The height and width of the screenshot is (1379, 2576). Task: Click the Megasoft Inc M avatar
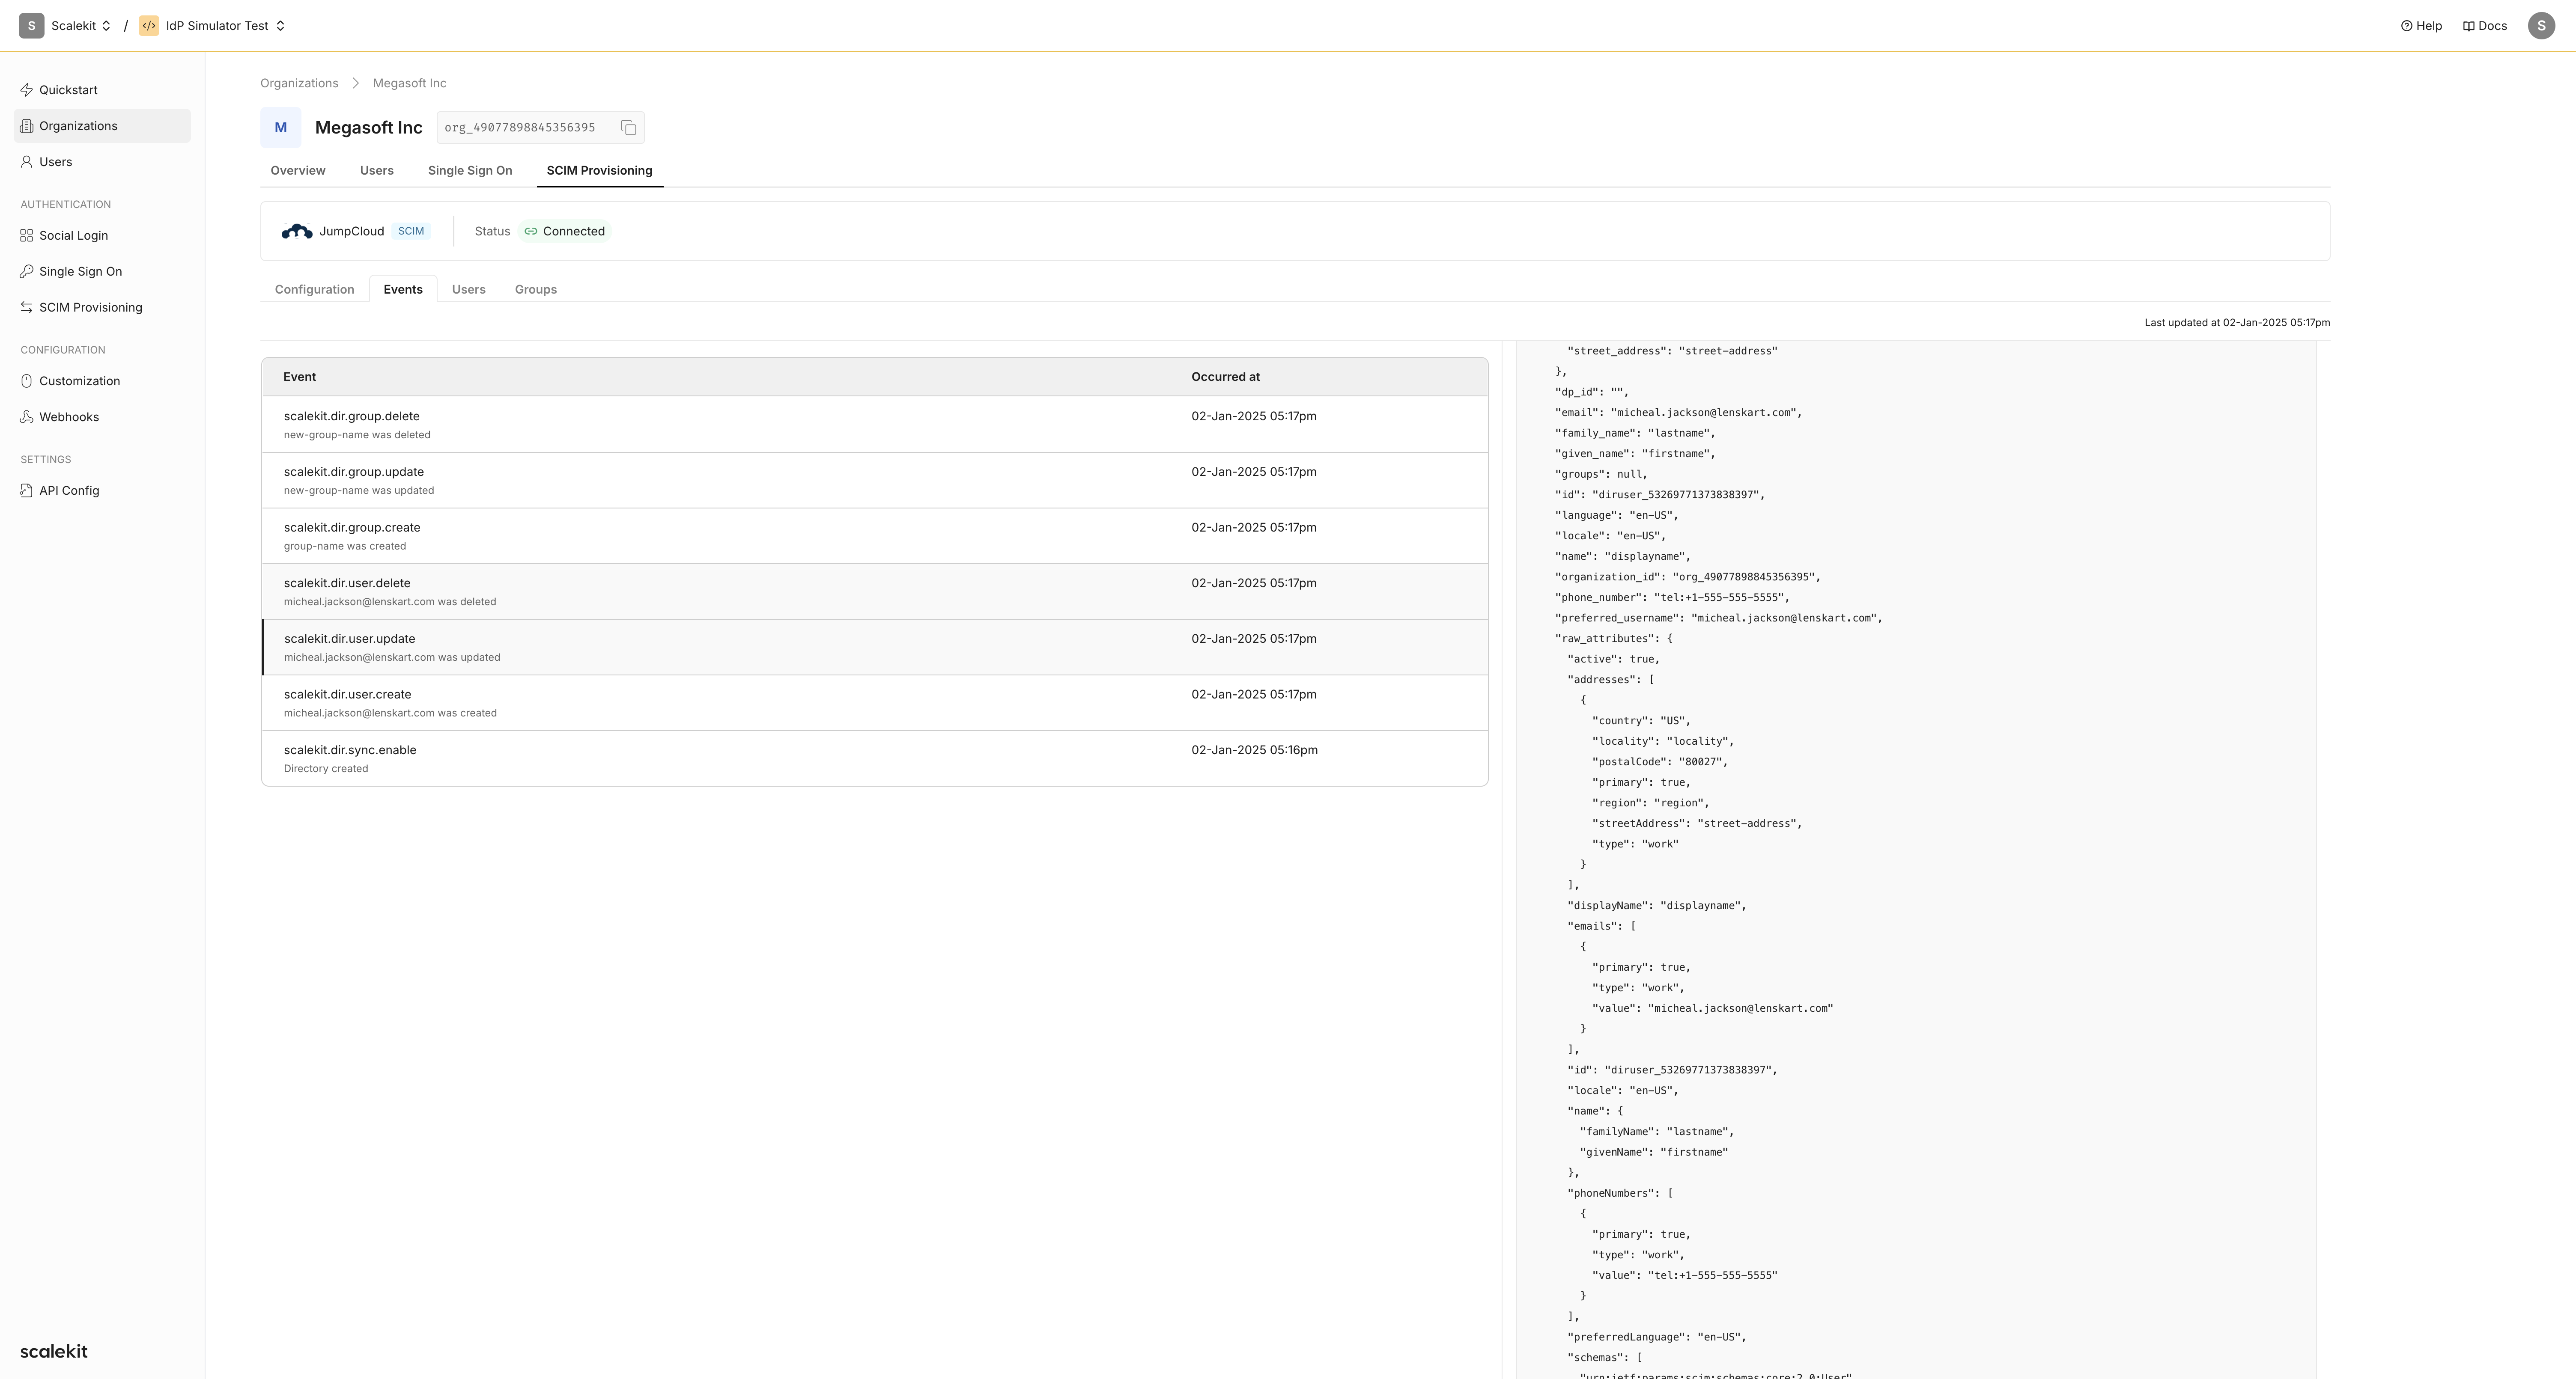(281, 128)
